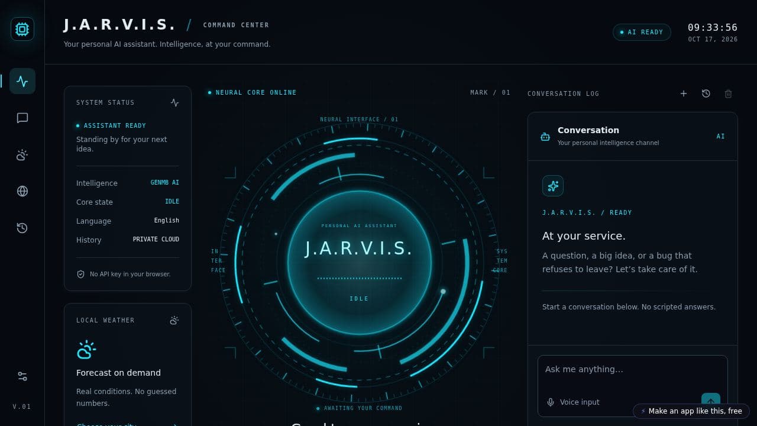Click Make an app like this, free
This screenshot has width=757, height=426.
[x=691, y=411]
